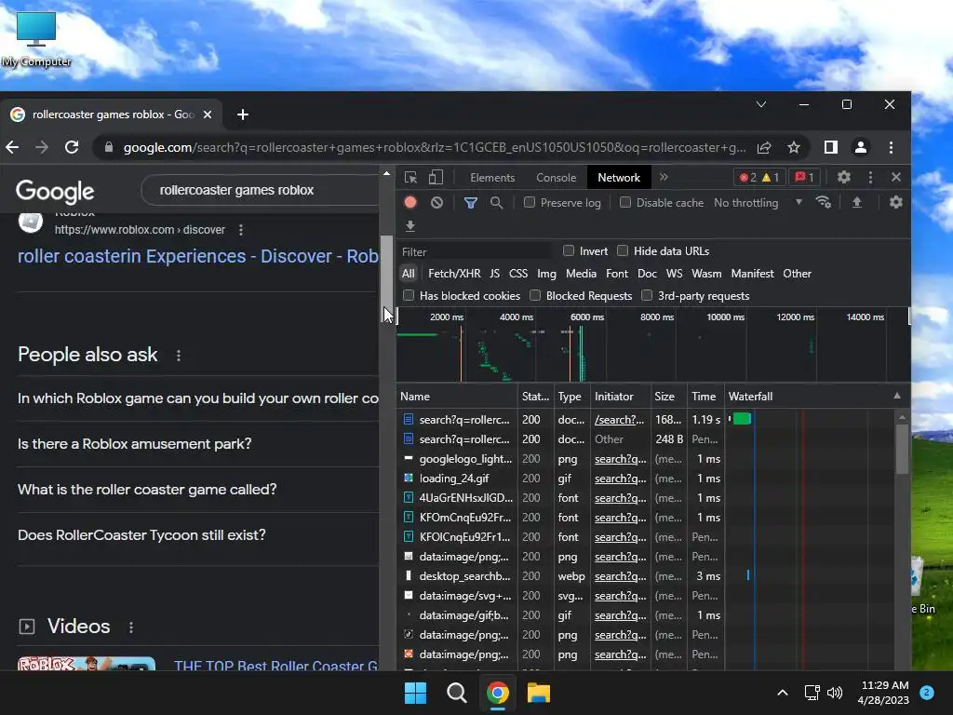Filter requests by Fetch/XHR
Screen dimensions: 953x715
(454, 274)
